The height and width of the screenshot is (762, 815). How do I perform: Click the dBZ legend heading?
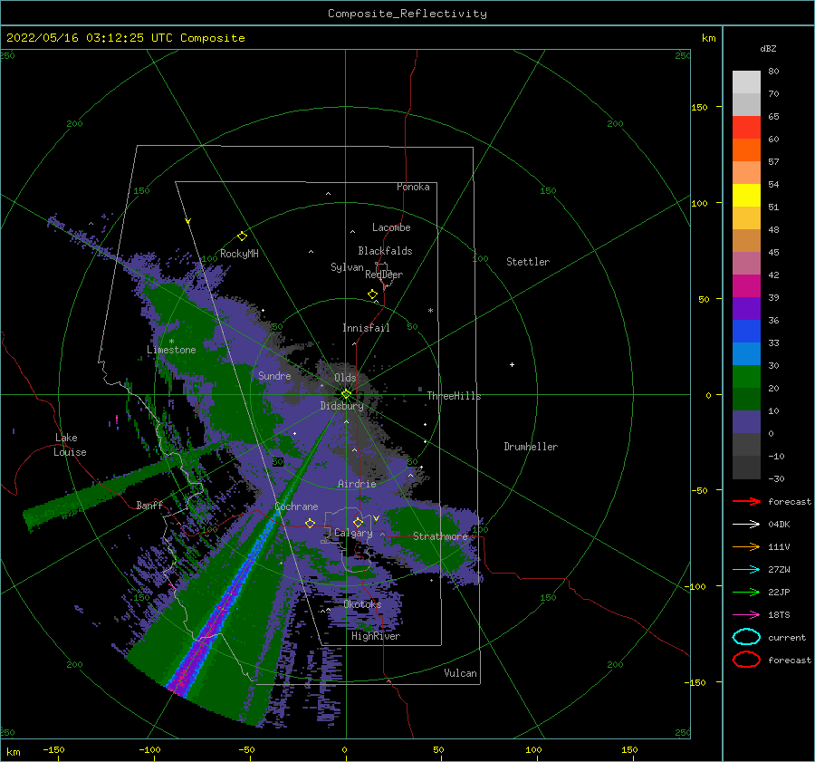pos(768,48)
